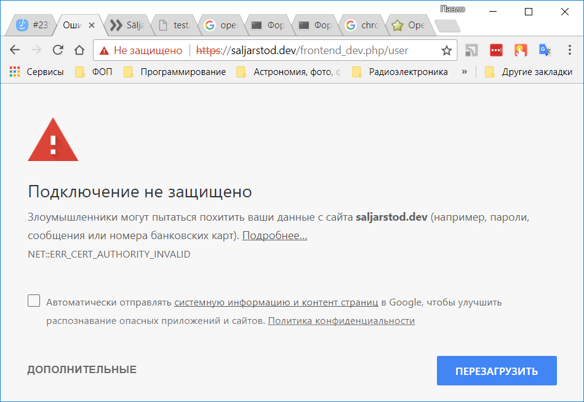Click the 'Не защищено' security warning indicator

coord(141,50)
